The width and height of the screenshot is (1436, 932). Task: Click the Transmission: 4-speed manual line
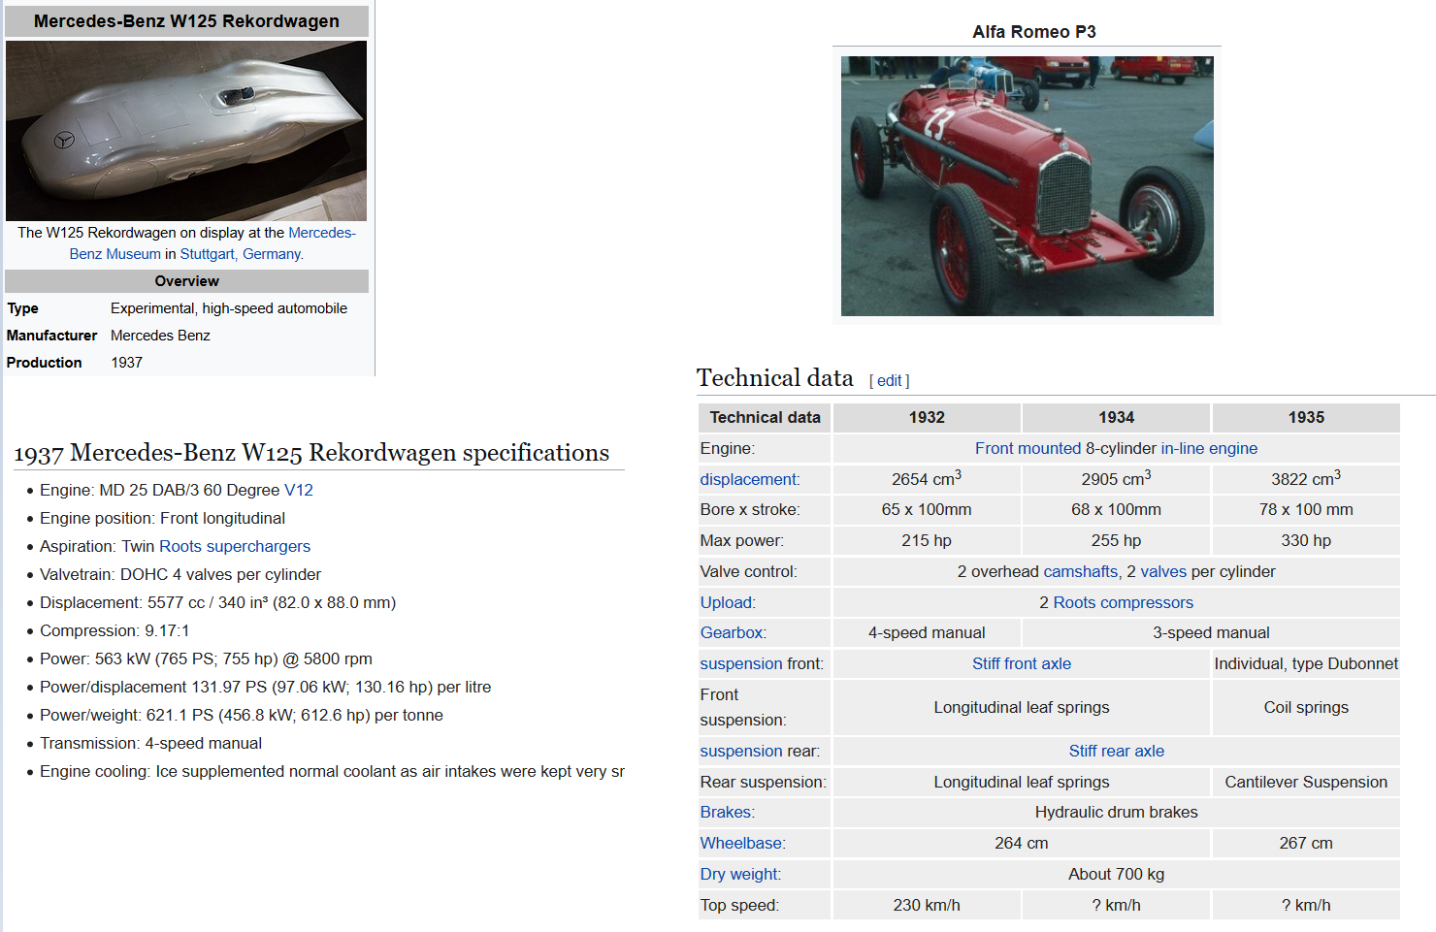click(x=150, y=744)
